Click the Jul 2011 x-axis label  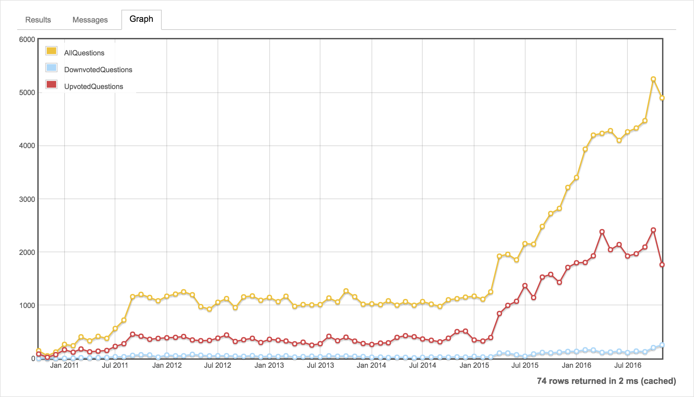click(x=115, y=365)
